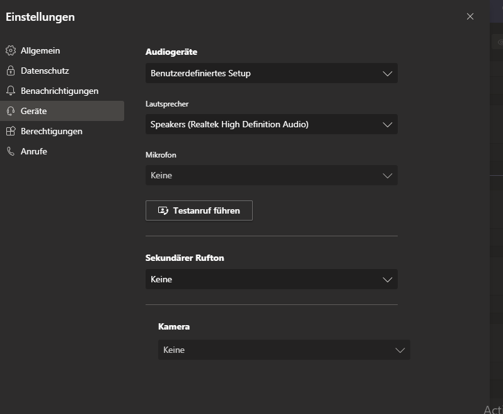
Task: Switch to Berechtigungen settings
Action: [62, 131]
